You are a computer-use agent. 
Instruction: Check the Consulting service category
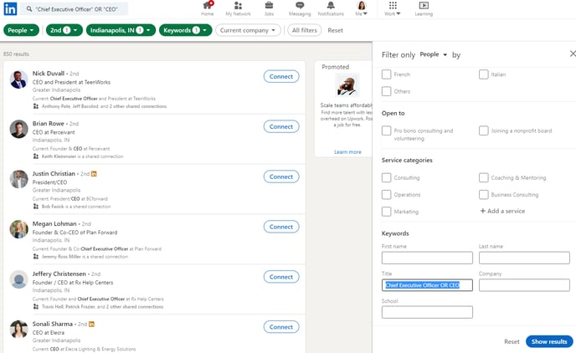386,177
